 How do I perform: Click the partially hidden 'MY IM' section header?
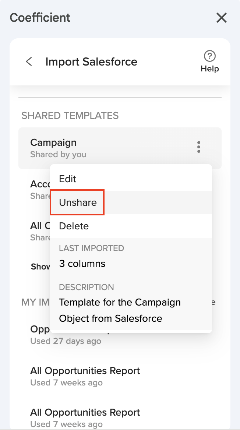(x=35, y=302)
